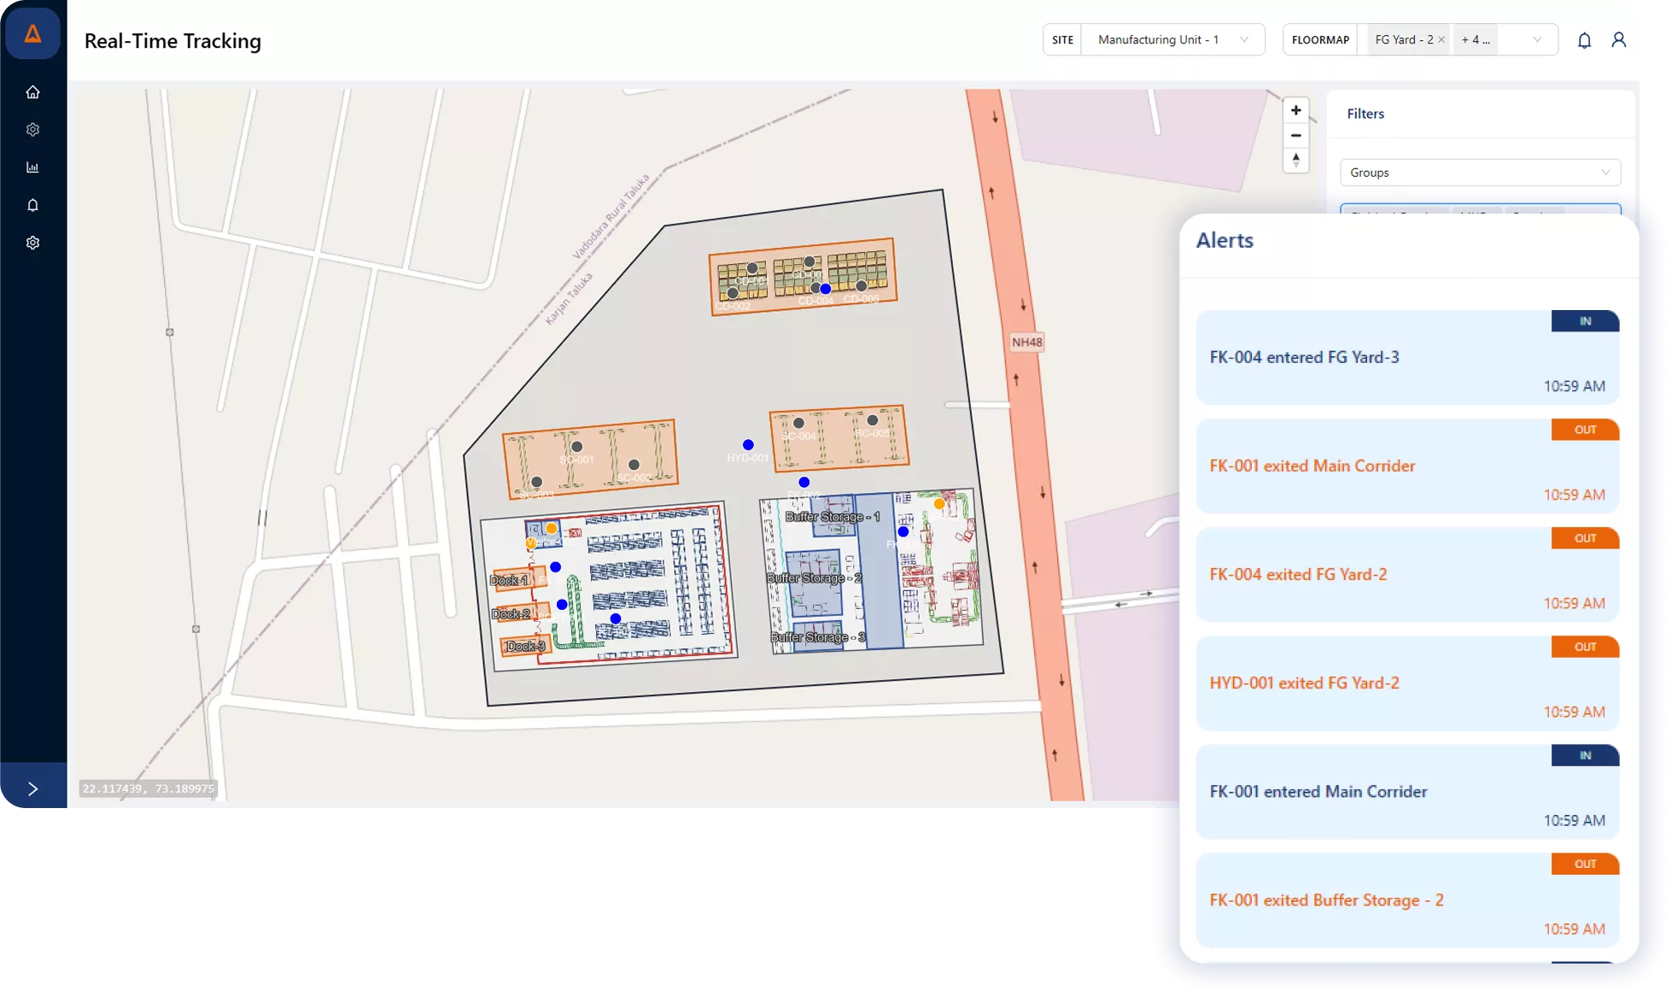Select the analytics bar-chart icon in sidebar
The height and width of the screenshot is (996, 1672).
(32, 167)
